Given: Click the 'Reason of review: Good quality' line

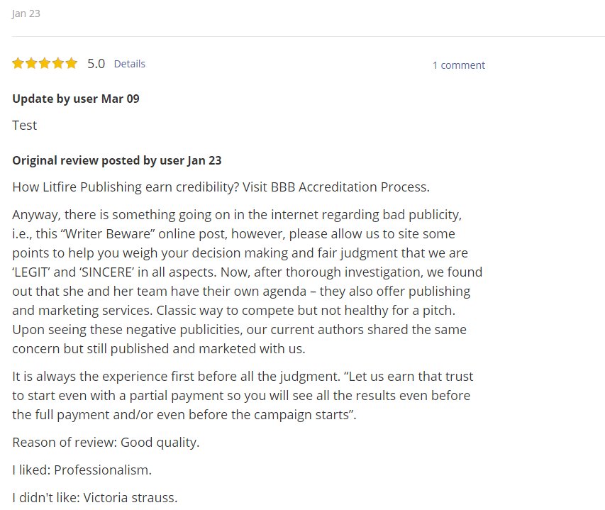Looking at the screenshot, I should (106, 443).
